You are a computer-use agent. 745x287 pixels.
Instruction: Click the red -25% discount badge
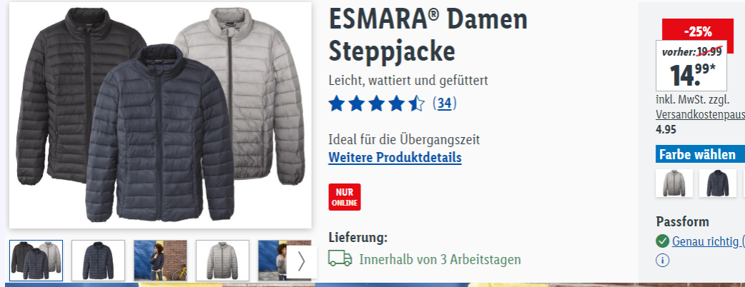698,31
